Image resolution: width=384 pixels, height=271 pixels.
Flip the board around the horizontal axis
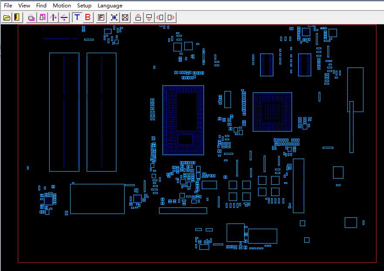coord(64,17)
